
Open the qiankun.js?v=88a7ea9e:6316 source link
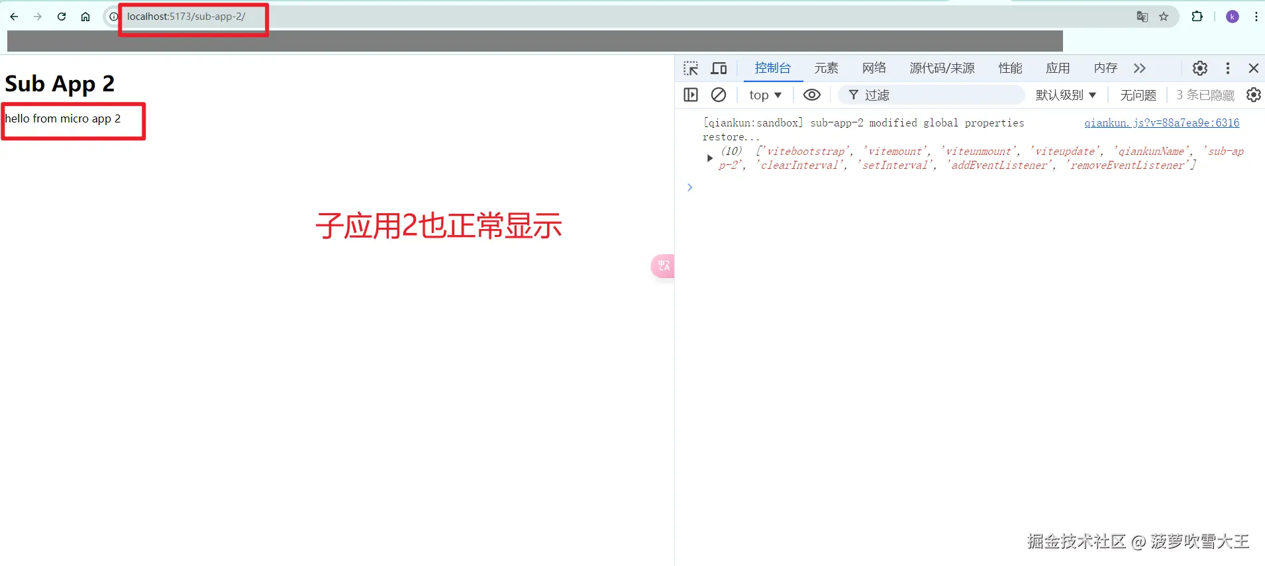(x=1162, y=123)
